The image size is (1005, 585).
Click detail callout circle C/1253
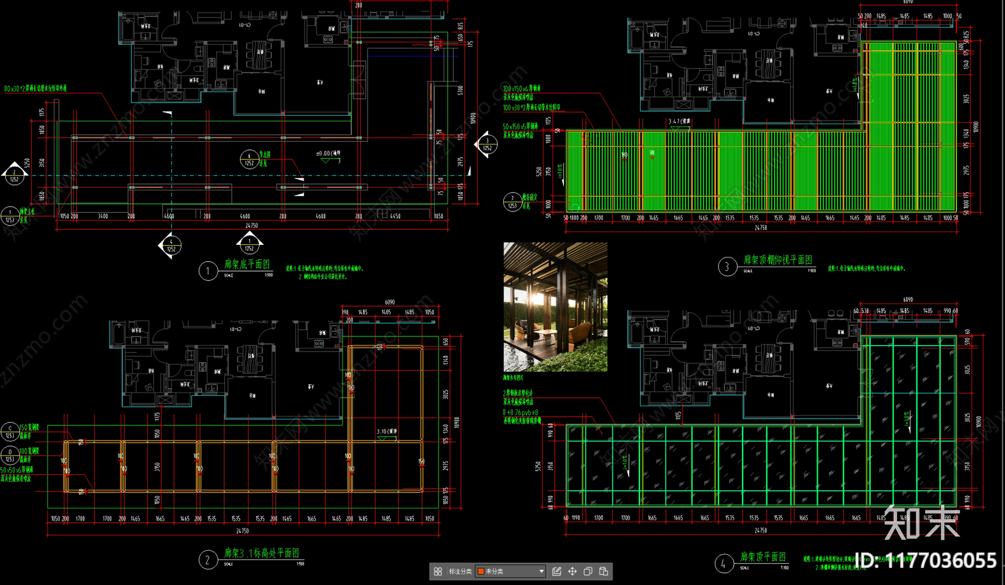[9, 431]
